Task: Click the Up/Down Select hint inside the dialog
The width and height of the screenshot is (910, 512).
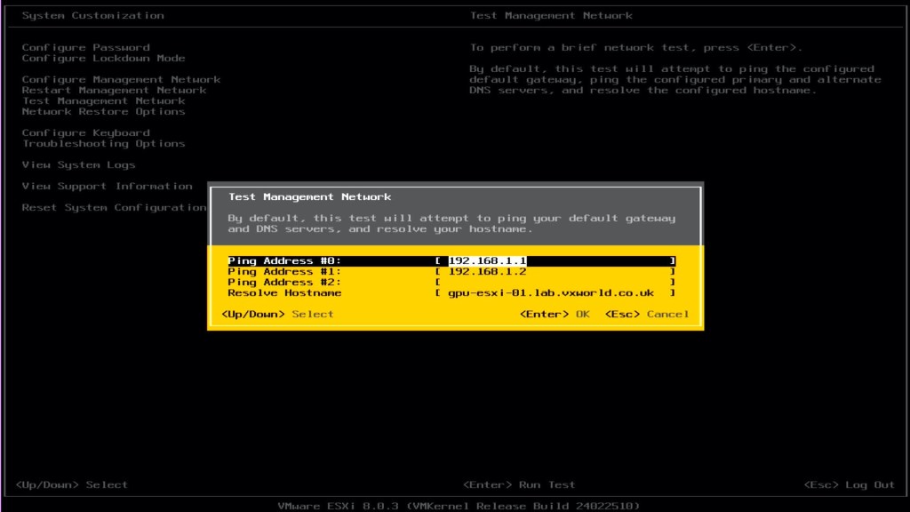Action: pyautogui.click(x=277, y=314)
